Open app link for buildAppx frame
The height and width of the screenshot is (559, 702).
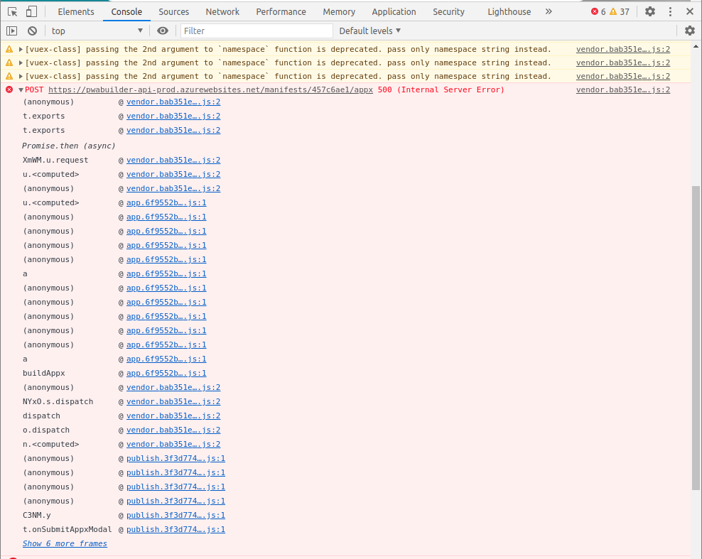166,373
